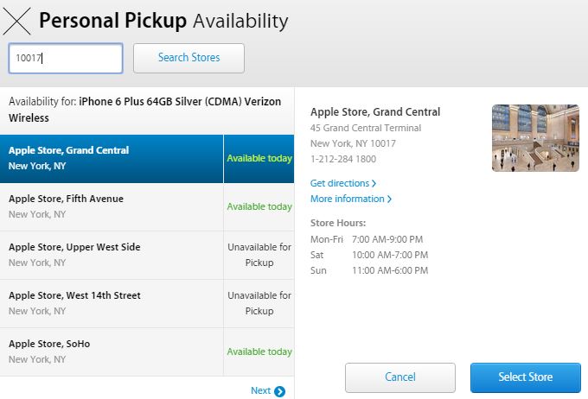Screen dimensions: 588x399
Task: Click the store phone number 1-212-284 1800
Action: 343,159
